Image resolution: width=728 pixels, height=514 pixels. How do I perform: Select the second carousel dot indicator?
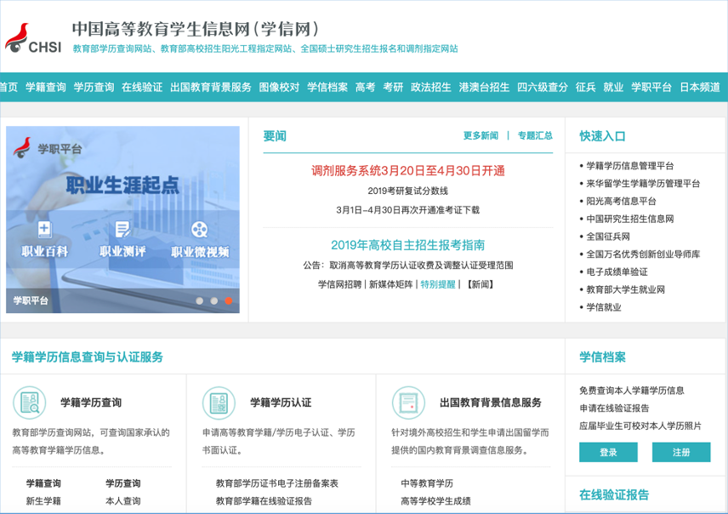213,300
